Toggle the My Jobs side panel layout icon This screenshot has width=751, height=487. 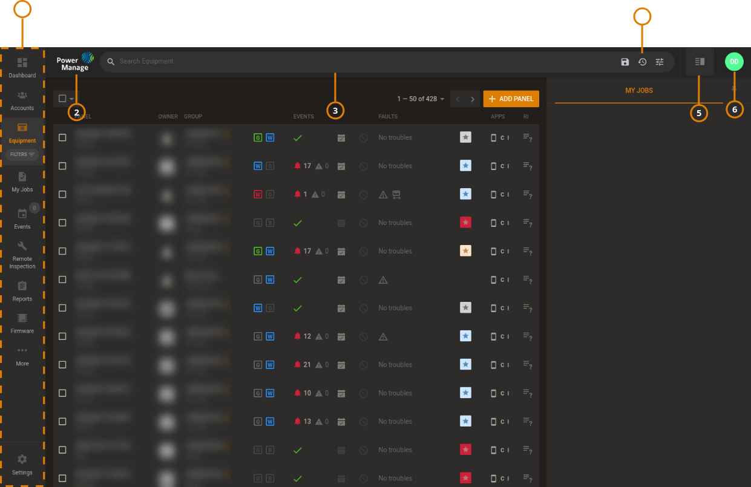[x=699, y=61]
